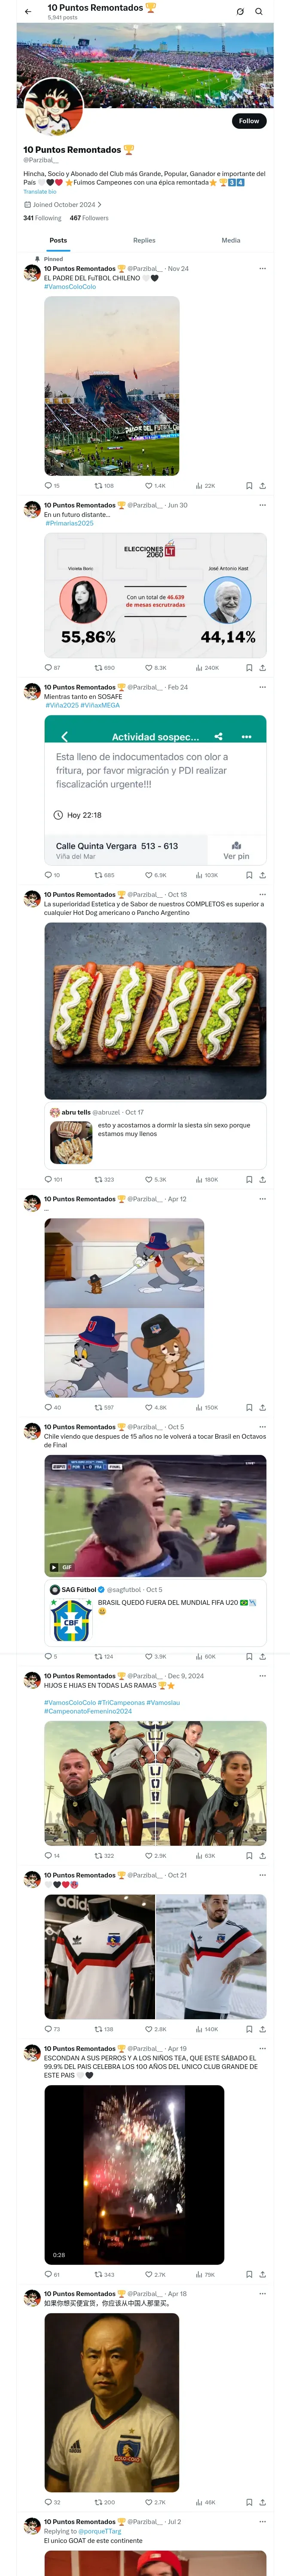The image size is (290, 2576).
Task: Go back using the header arrow
Action: click(28, 12)
